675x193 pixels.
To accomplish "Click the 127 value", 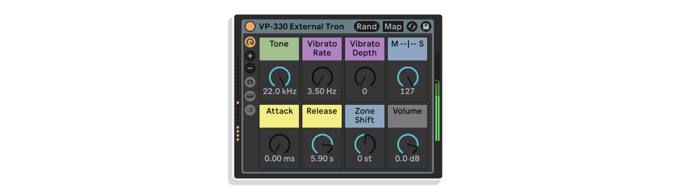I will pyautogui.click(x=407, y=91).
